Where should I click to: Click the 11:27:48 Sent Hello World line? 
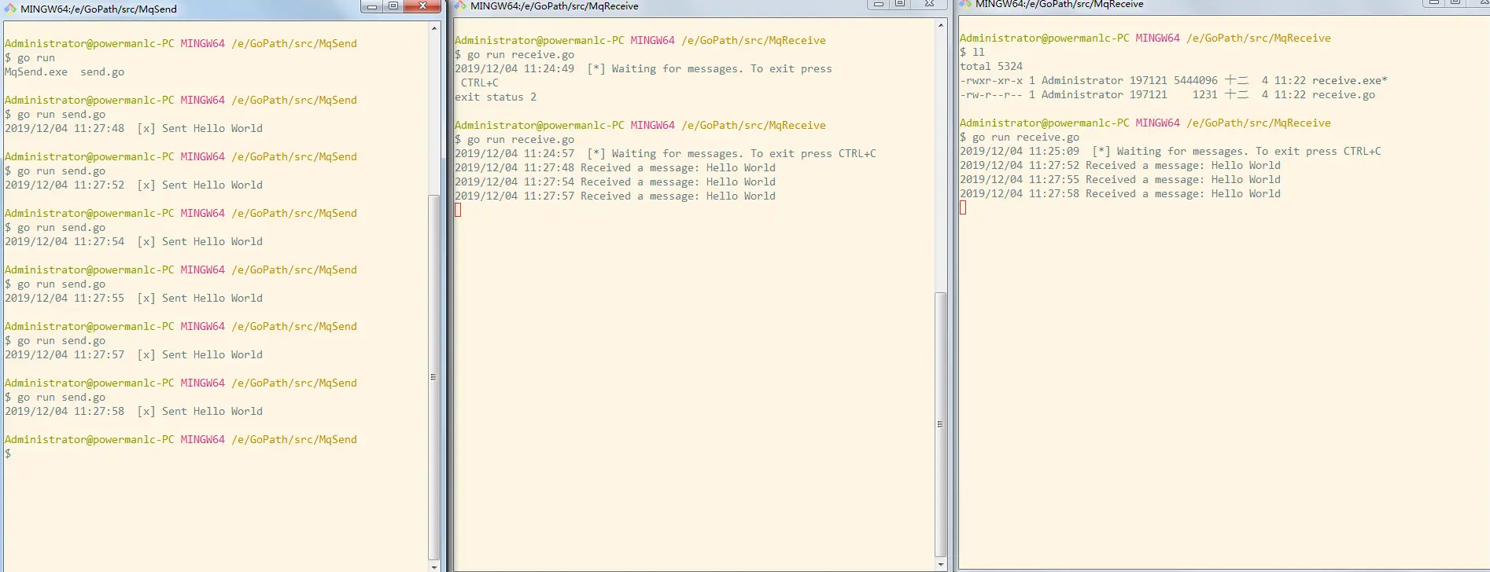(134, 129)
